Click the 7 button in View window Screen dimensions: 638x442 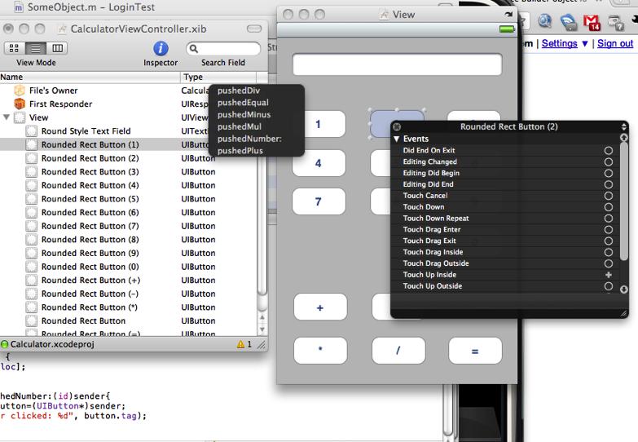[x=319, y=201]
